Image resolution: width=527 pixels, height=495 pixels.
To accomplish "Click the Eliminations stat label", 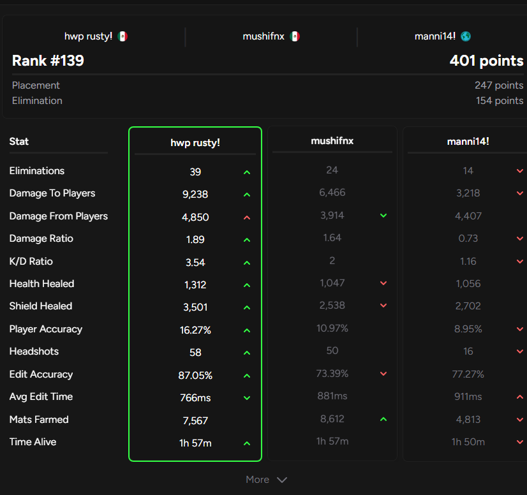I will click(36, 171).
